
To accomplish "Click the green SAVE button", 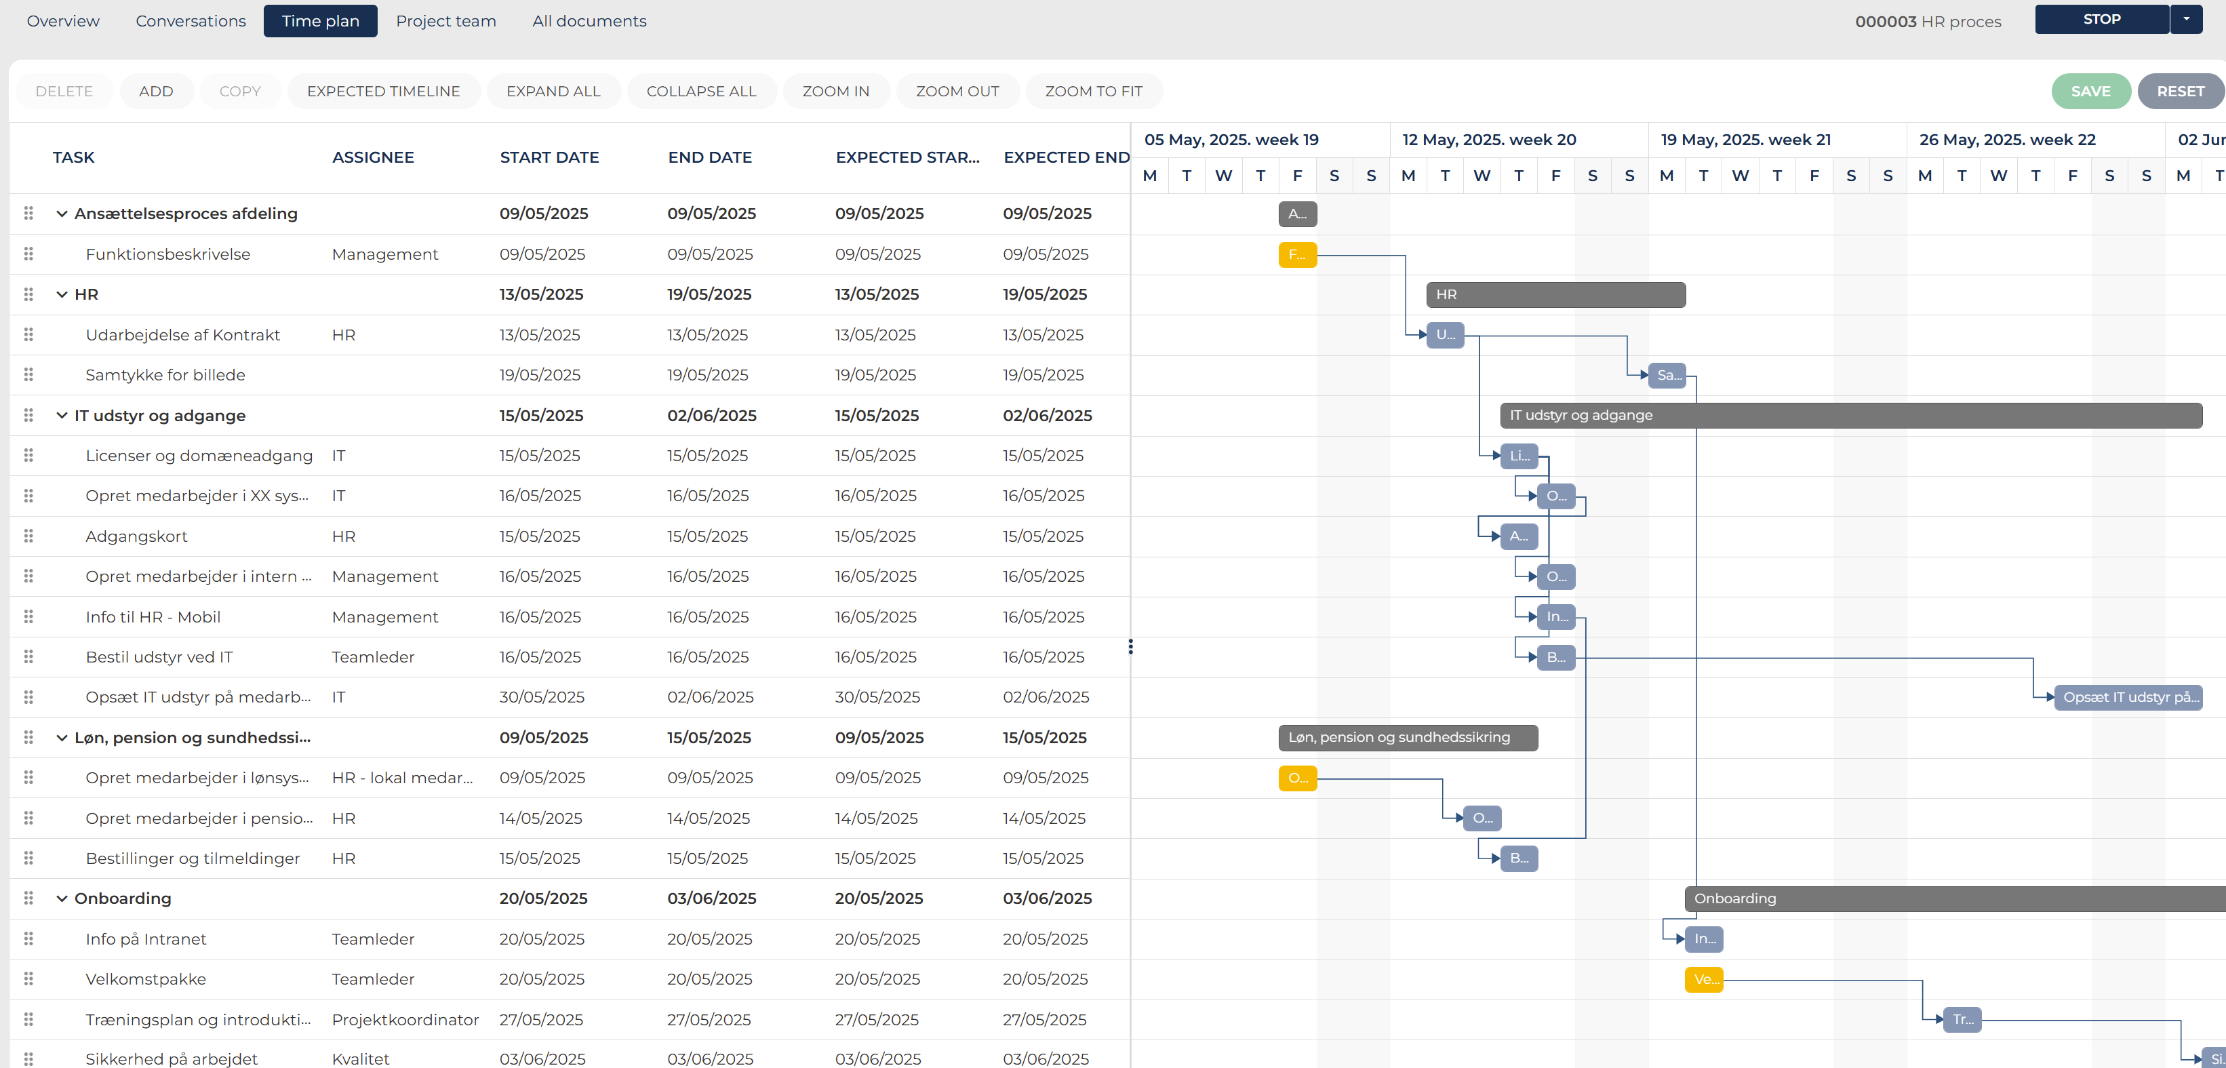I will click(2090, 92).
